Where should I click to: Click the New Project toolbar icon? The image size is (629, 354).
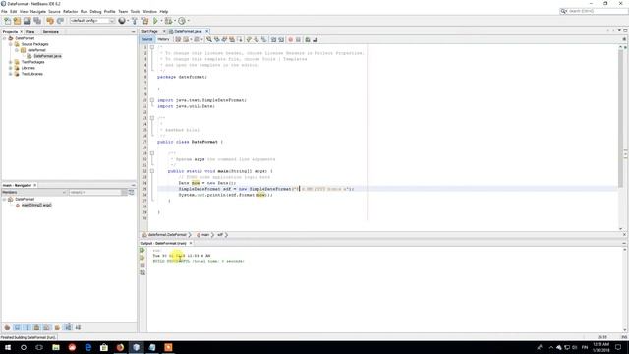tap(17, 21)
